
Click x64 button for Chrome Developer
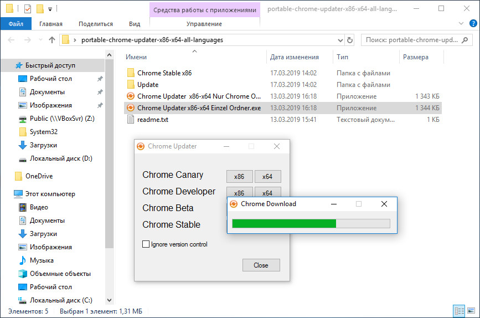tap(267, 192)
